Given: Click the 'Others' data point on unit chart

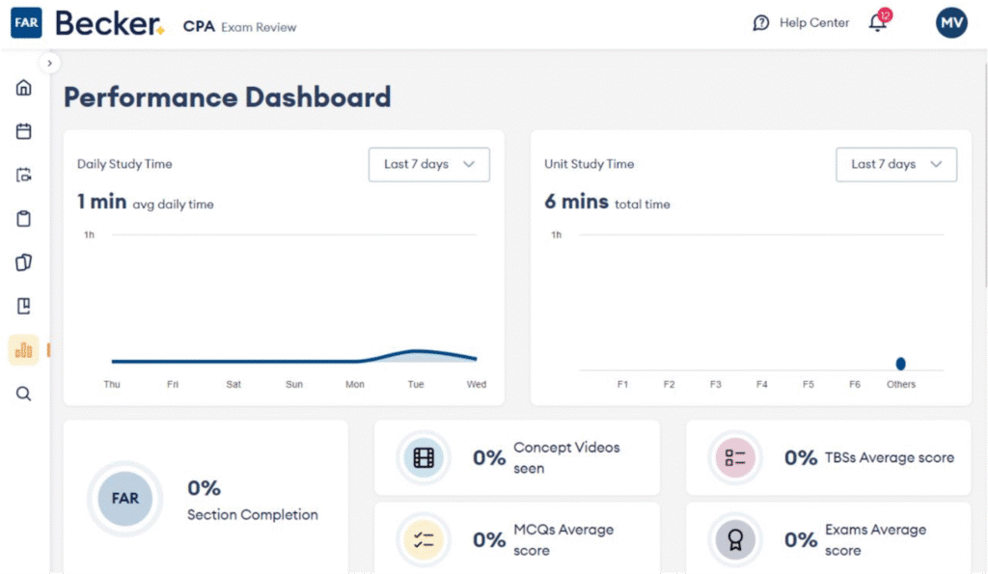Looking at the screenshot, I should (x=900, y=364).
